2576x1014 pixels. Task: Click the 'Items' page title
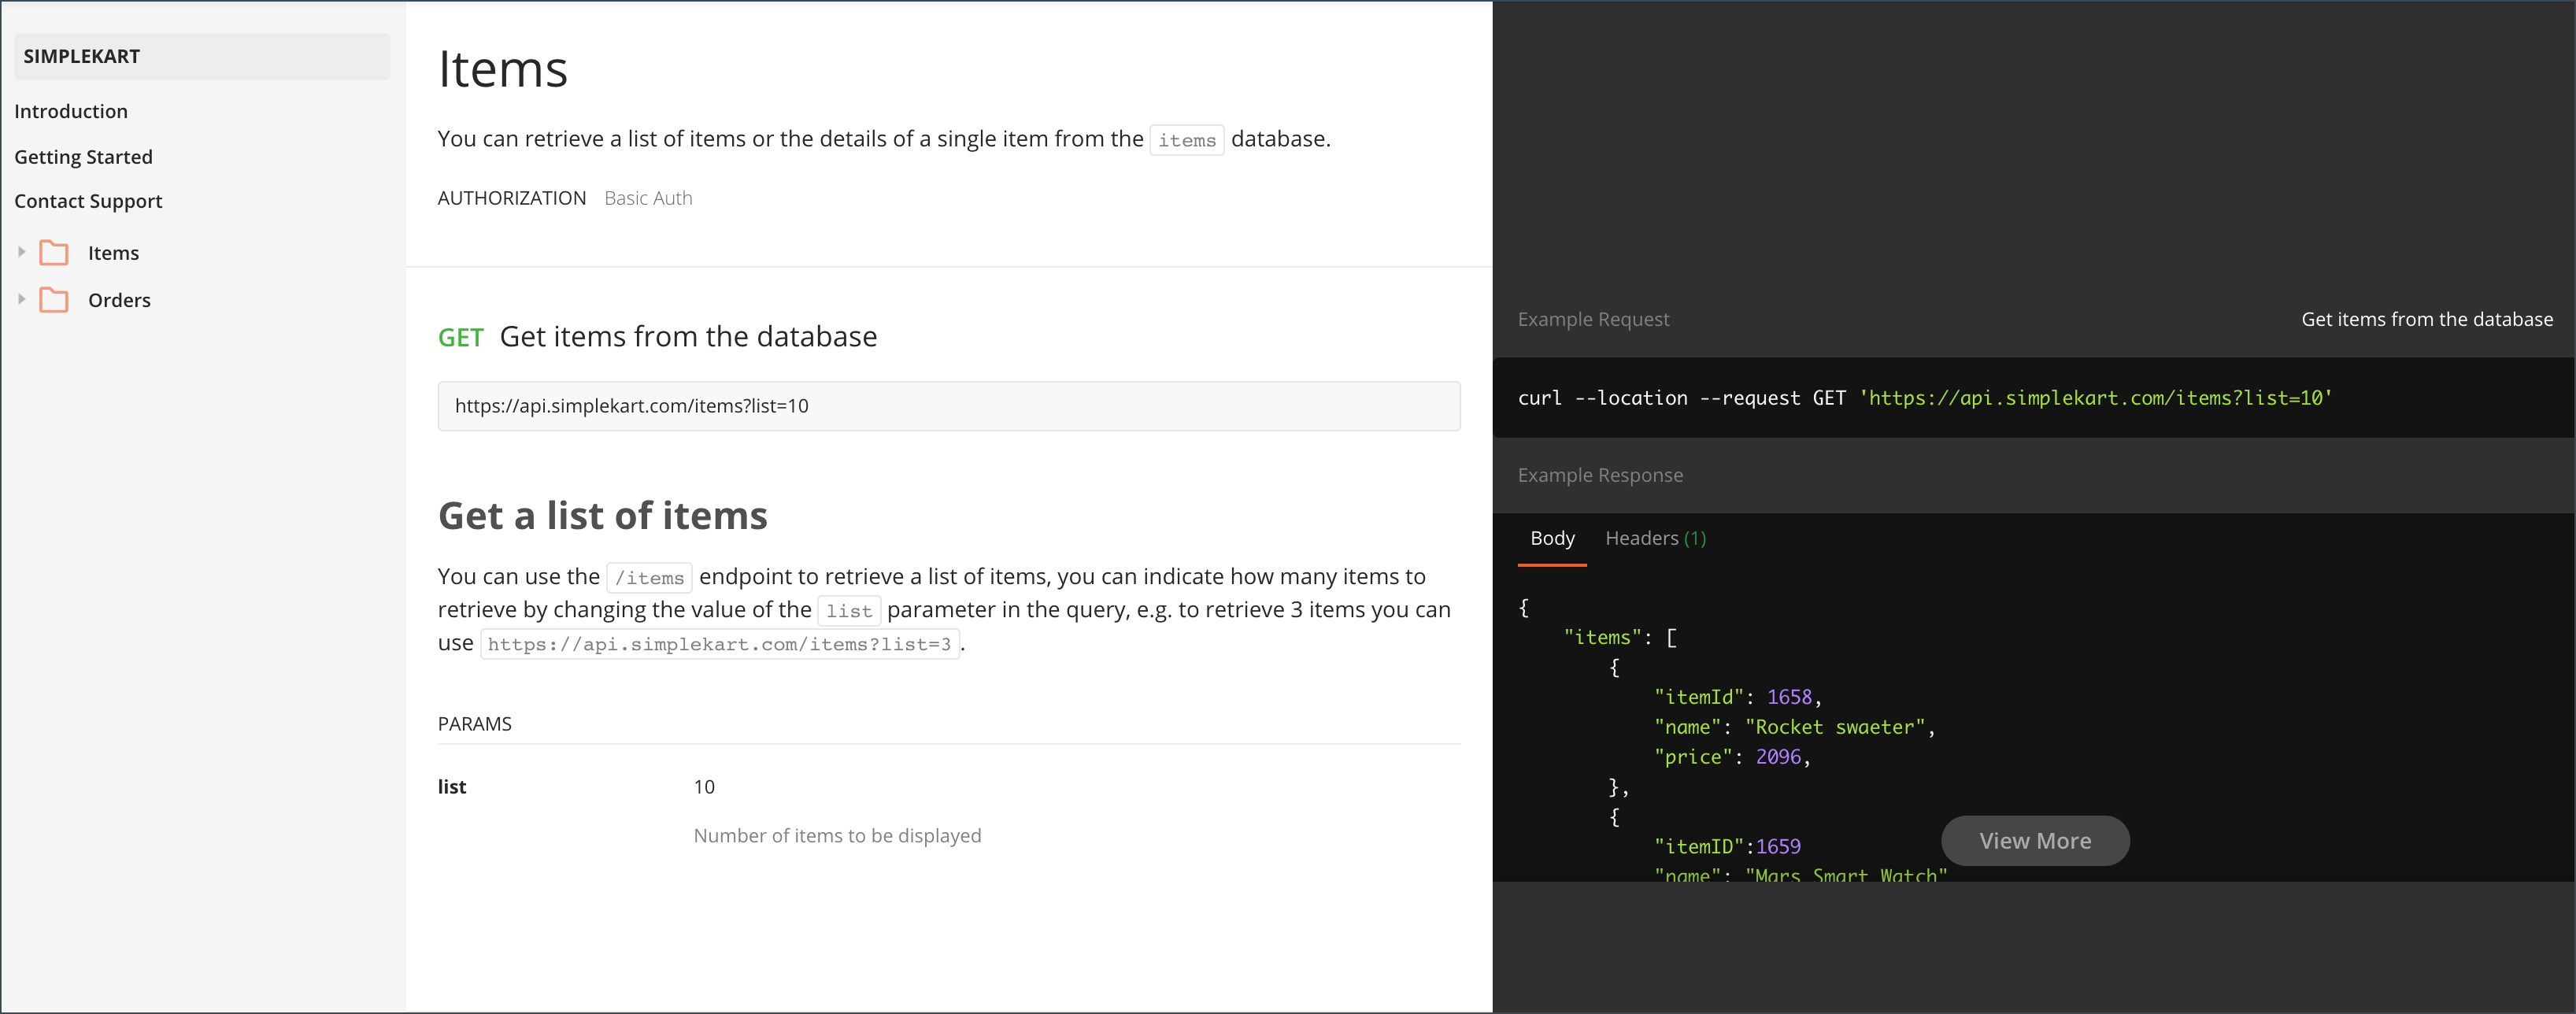(x=503, y=69)
